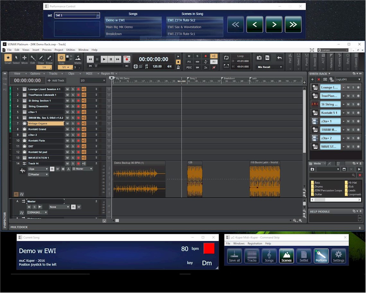Select the Smart tool
Screen dimensions: 366x293
click(8, 58)
